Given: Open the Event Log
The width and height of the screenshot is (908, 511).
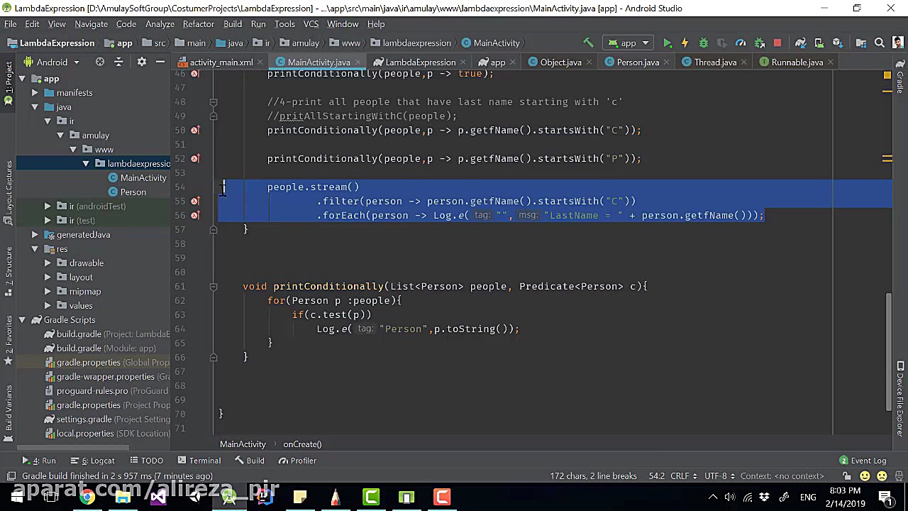Looking at the screenshot, I should (863, 461).
